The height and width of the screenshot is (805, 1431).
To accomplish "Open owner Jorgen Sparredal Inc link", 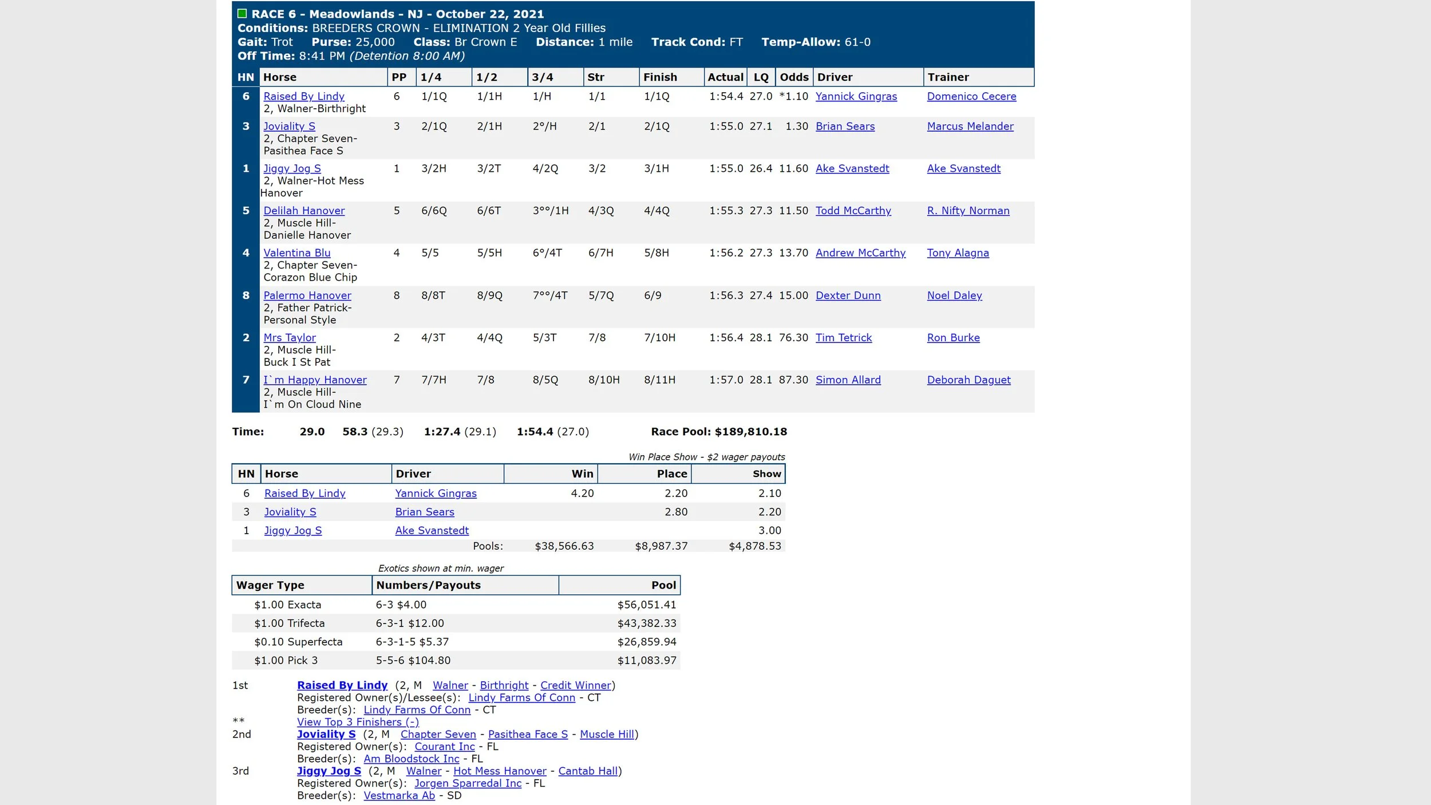I will (x=468, y=783).
